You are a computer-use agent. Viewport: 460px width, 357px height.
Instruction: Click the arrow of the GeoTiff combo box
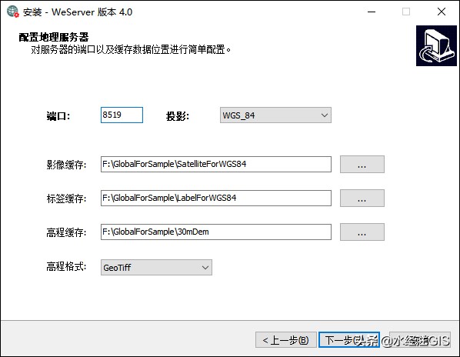[x=205, y=268]
